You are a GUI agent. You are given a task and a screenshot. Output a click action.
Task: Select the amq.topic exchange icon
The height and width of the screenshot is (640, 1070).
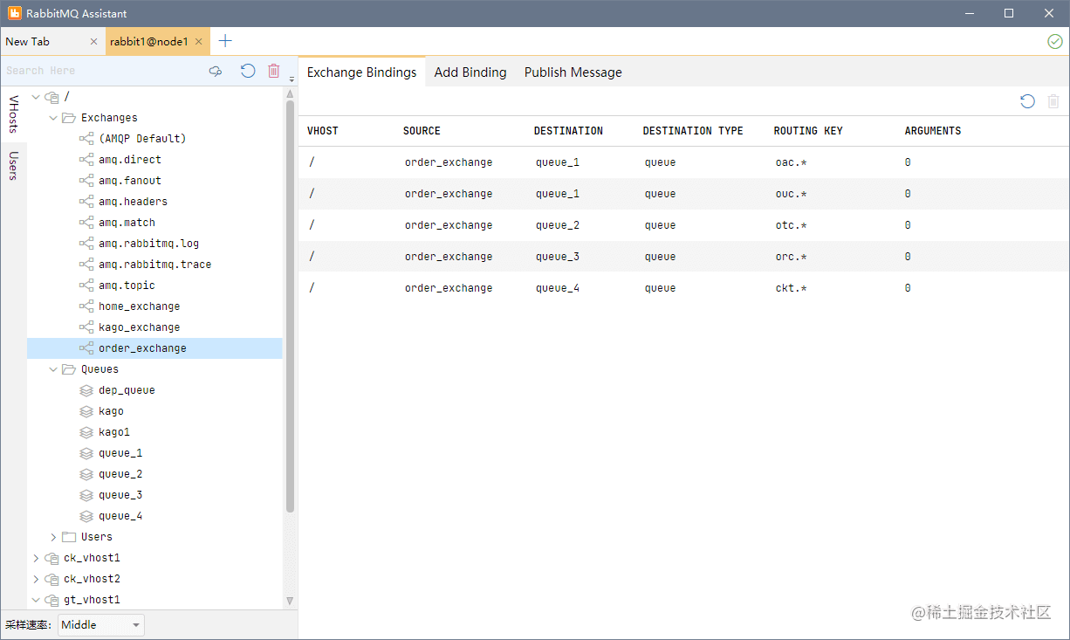click(85, 285)
